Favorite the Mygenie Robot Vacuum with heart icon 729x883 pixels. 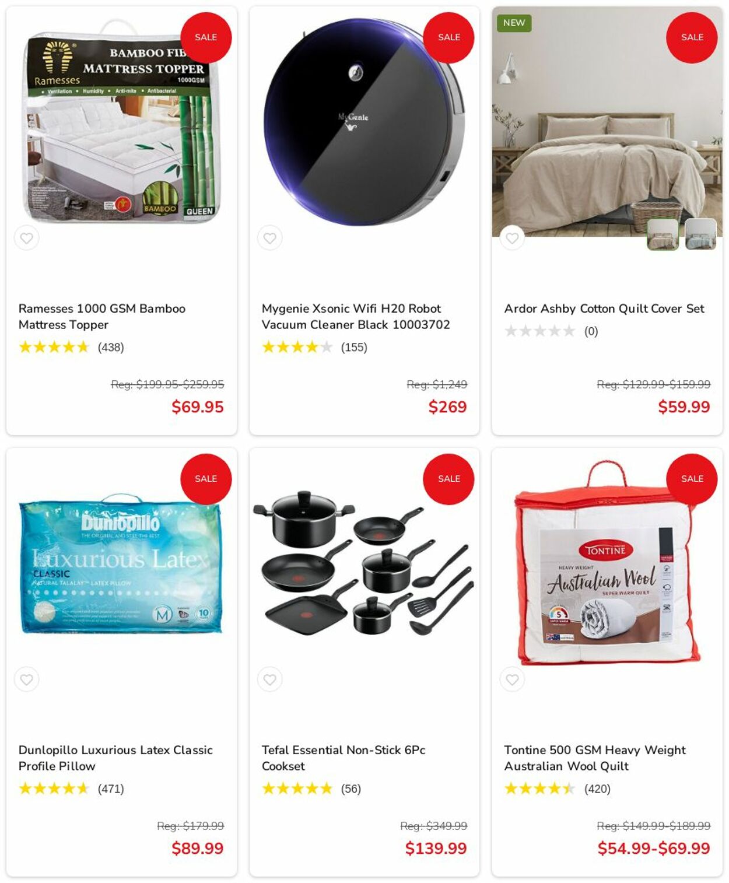pos(269,238)
